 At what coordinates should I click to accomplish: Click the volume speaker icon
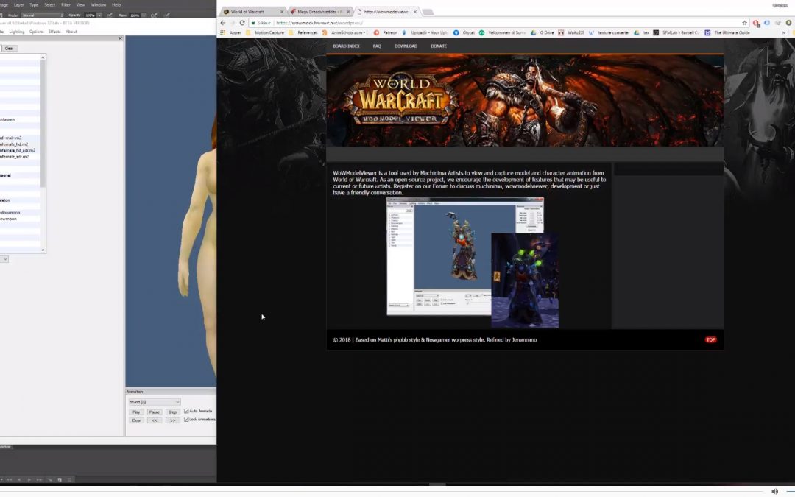(x=774, y=491)
